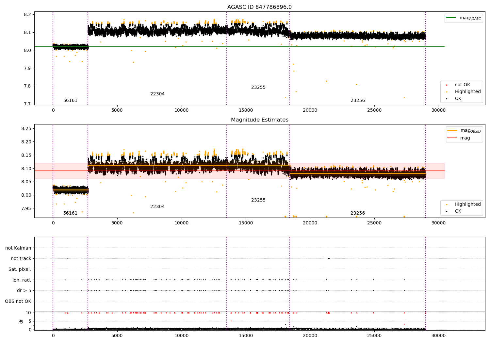Click y-axis tick 7.9 on top plot
Image resolution: width=490 pixels, height=343 pixels.
(x=27, y=68)
